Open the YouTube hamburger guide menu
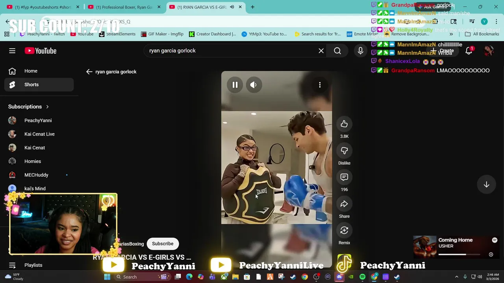The width and height of the screenshot is (504, 283). click(x=12, y=51)
